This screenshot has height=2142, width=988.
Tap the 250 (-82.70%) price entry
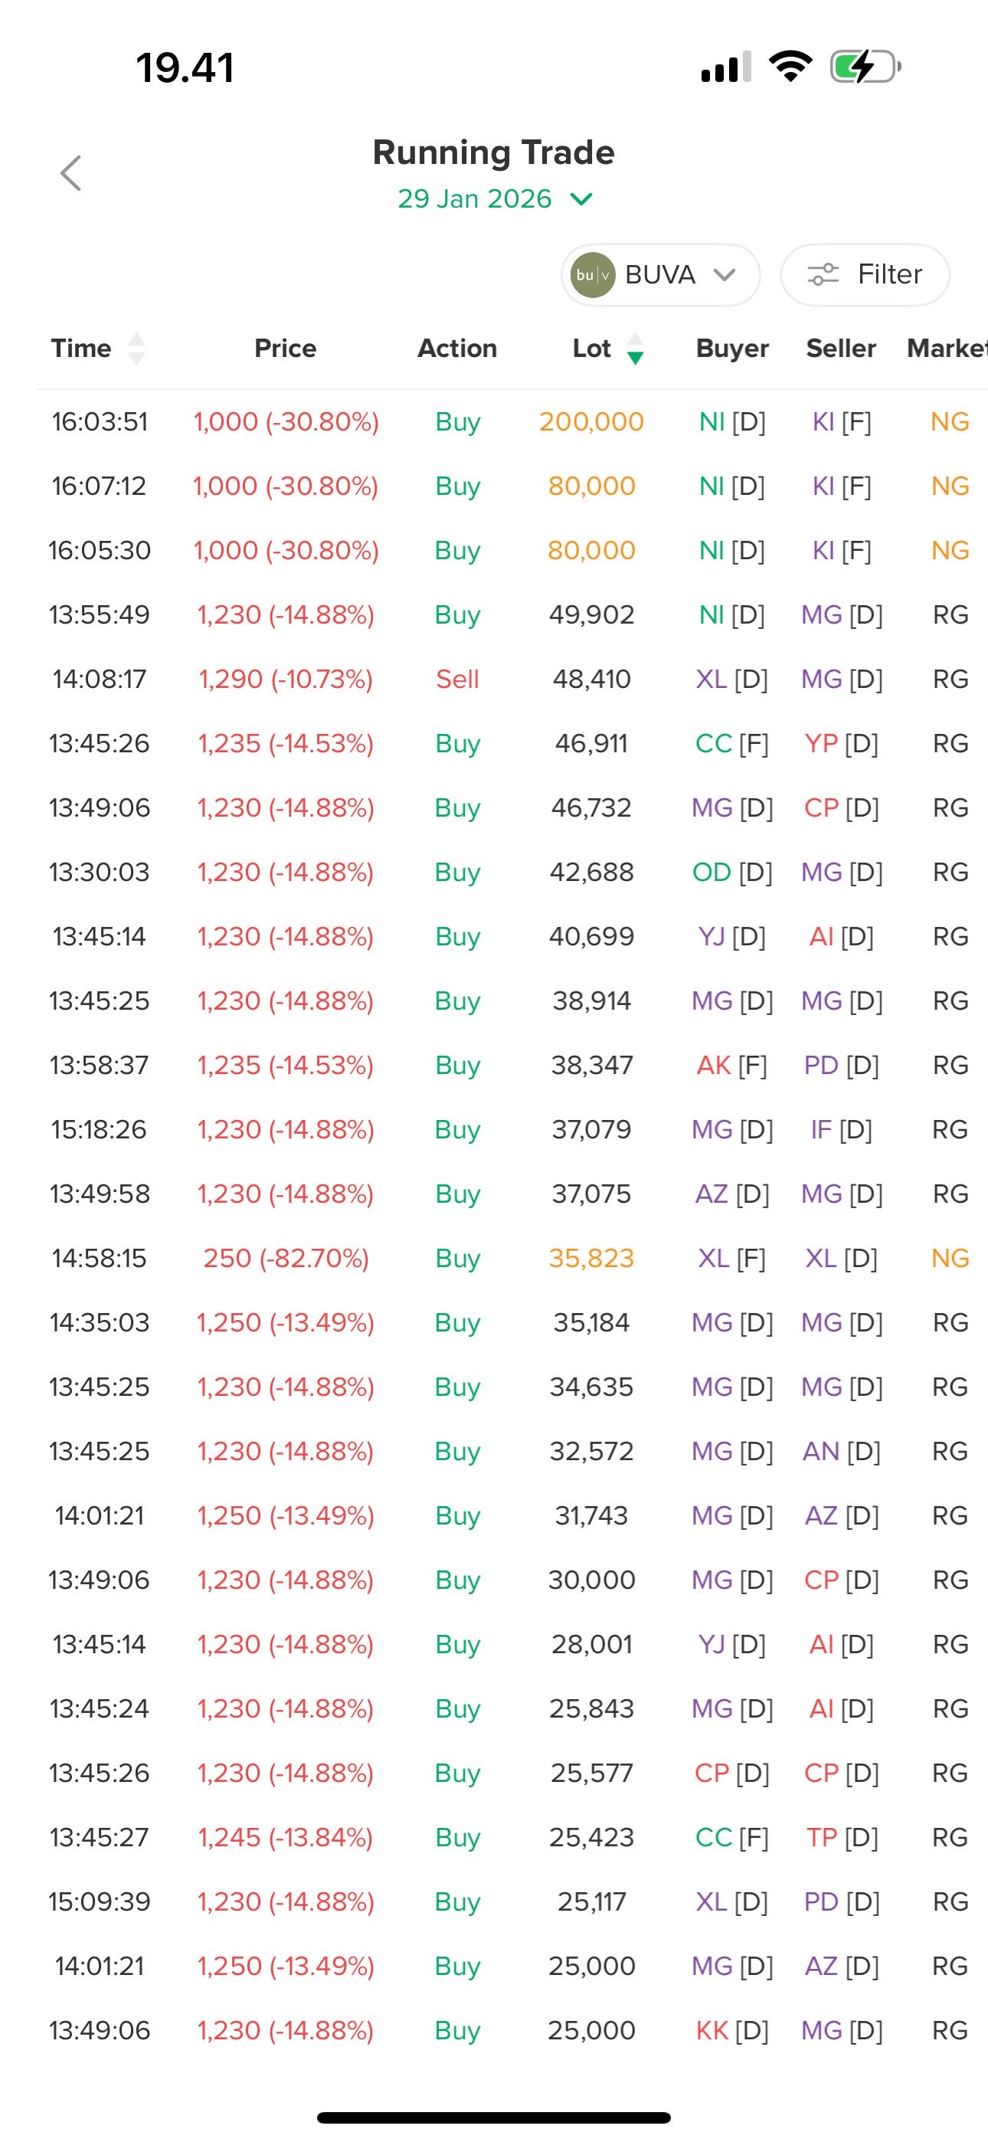coord(285,1258)
